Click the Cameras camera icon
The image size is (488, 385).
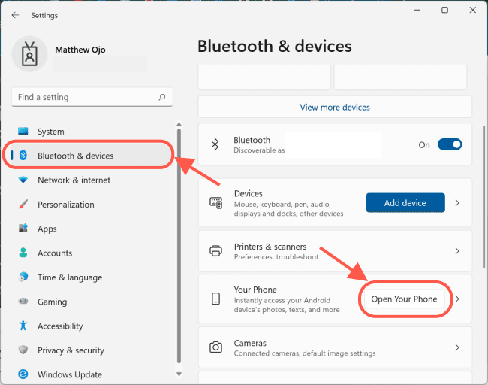pos(215,347)
